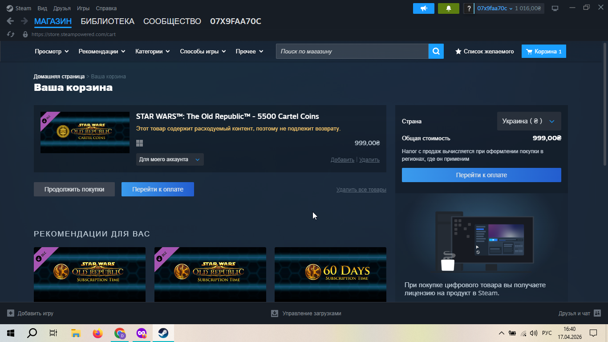Open Firefox from the taskbar
Image resolution: width=608 pixels, height=342 pixels.
tap(97, 333)
